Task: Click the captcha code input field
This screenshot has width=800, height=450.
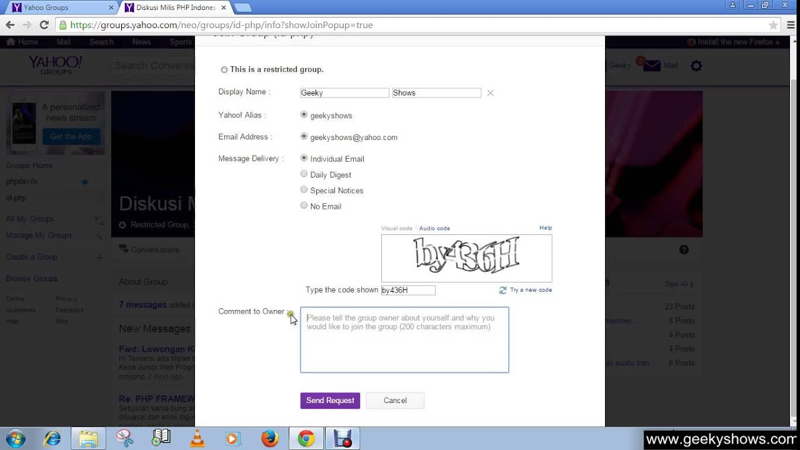Action: (x=408, y=290)
